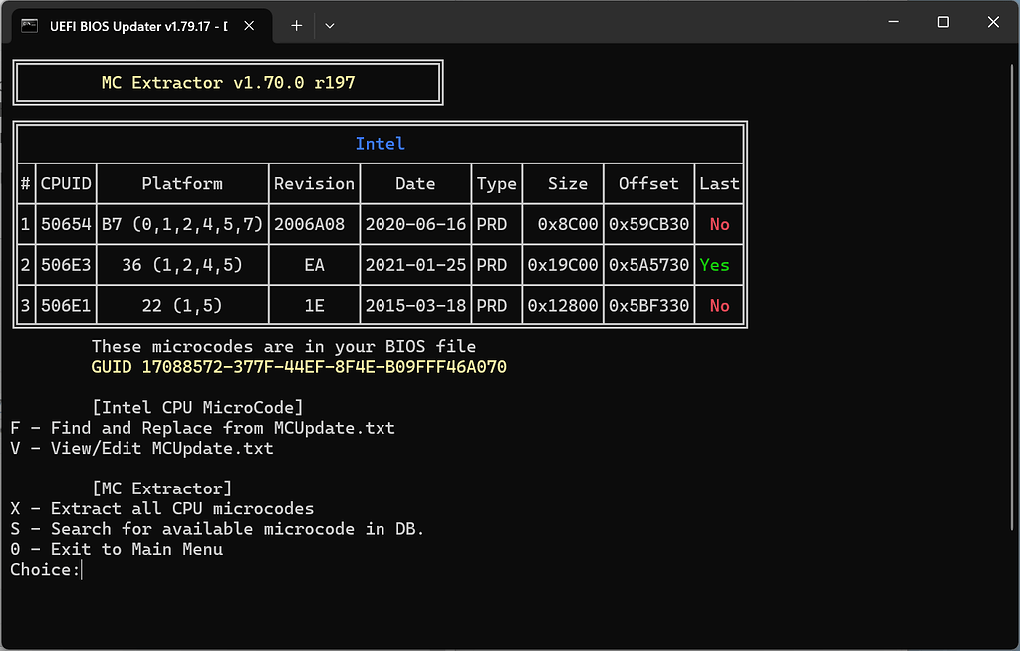Minimize the terminal window
1020x651 pixels.
pyautogui.click(x=893, y=22)
